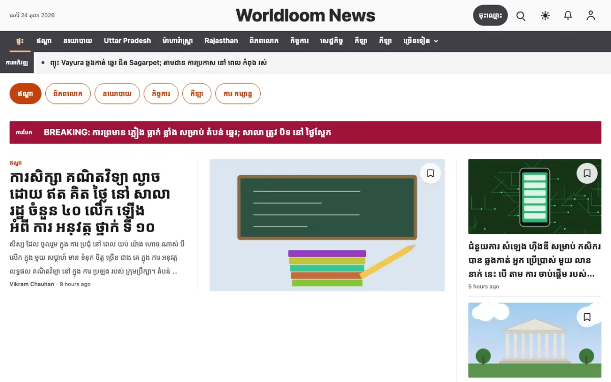The height and width of the screenshot is (382, 611).
Task: Open the main math education headline
Action: tap(90, 202)
